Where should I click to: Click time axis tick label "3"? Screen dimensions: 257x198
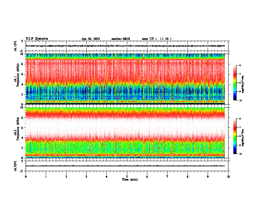point(86,177)
